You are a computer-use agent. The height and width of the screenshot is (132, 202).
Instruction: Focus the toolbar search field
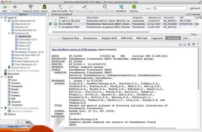[170, 8]
